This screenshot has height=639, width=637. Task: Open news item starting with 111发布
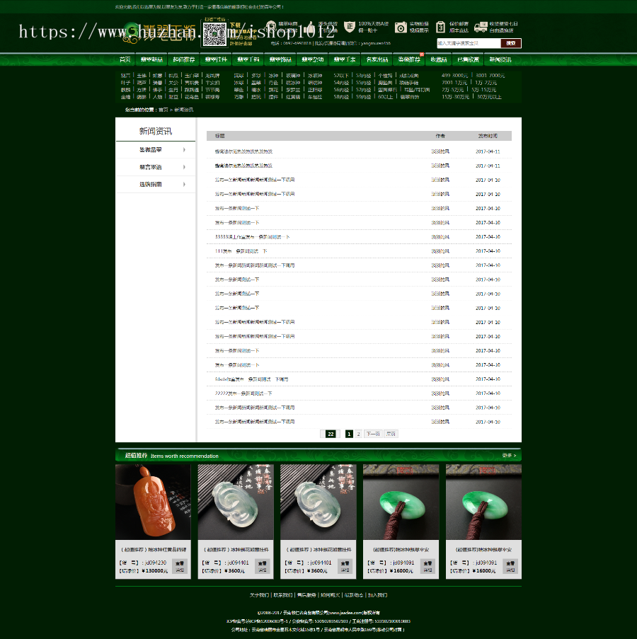tap(241, 251)
